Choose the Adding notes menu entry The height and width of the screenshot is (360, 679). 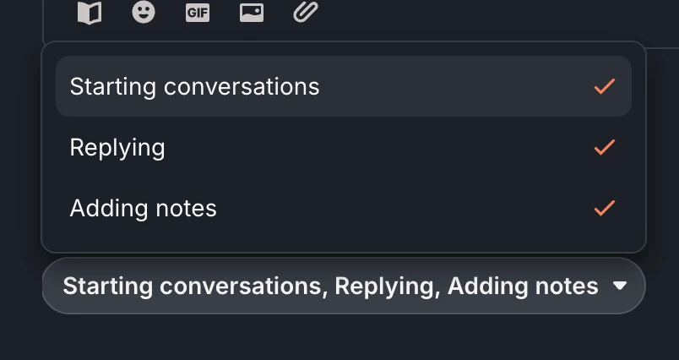point(144,208)
